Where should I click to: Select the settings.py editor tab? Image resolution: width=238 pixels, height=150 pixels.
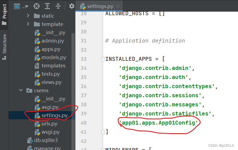99,6
